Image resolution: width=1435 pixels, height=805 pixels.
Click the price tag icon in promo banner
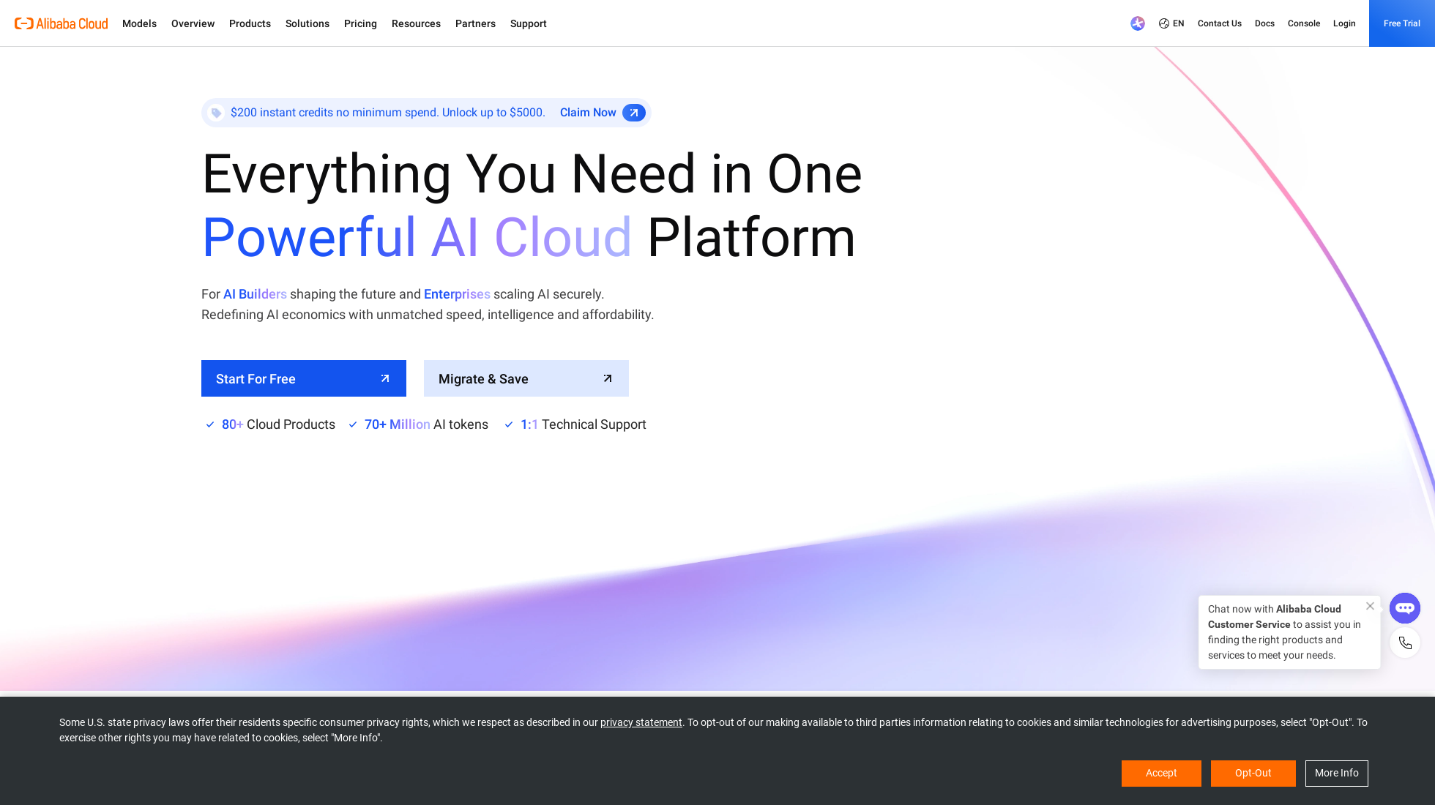click(x=216, y=113)
